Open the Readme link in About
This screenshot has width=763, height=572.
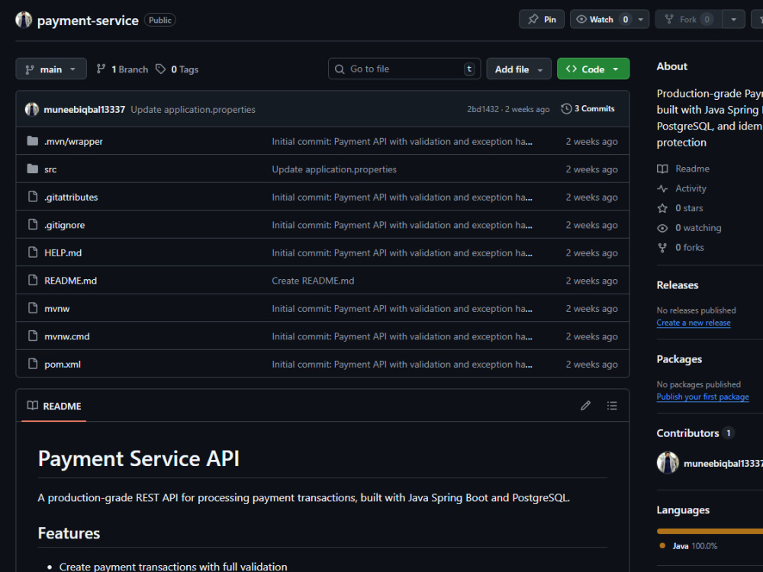coord(683,169)
